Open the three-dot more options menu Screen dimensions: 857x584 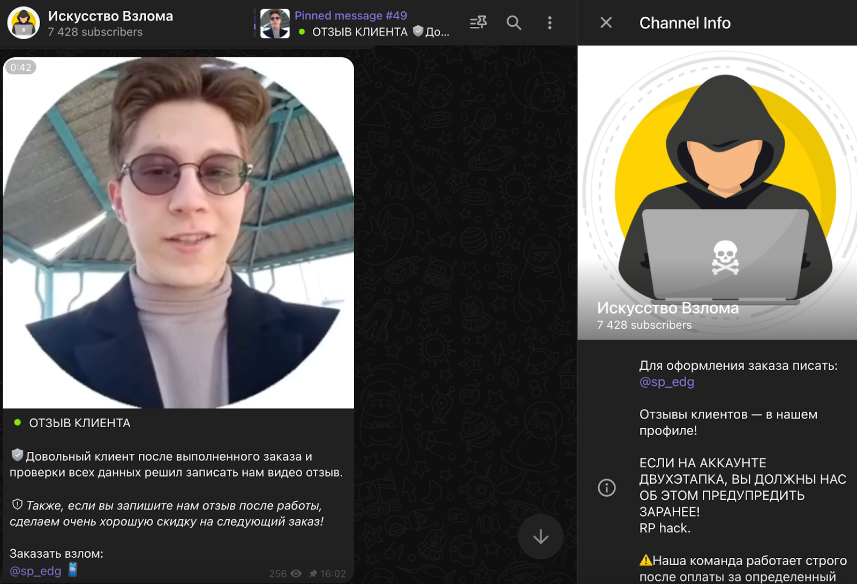[x=550, y=22]
